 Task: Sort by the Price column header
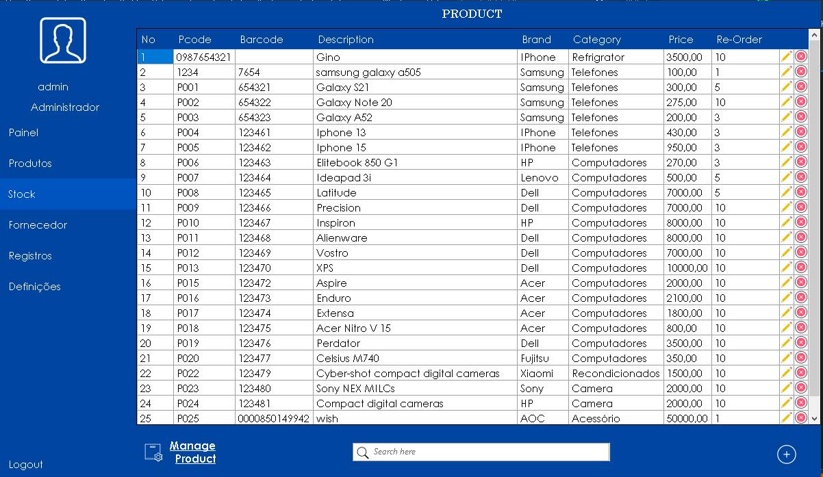(681, 40)
